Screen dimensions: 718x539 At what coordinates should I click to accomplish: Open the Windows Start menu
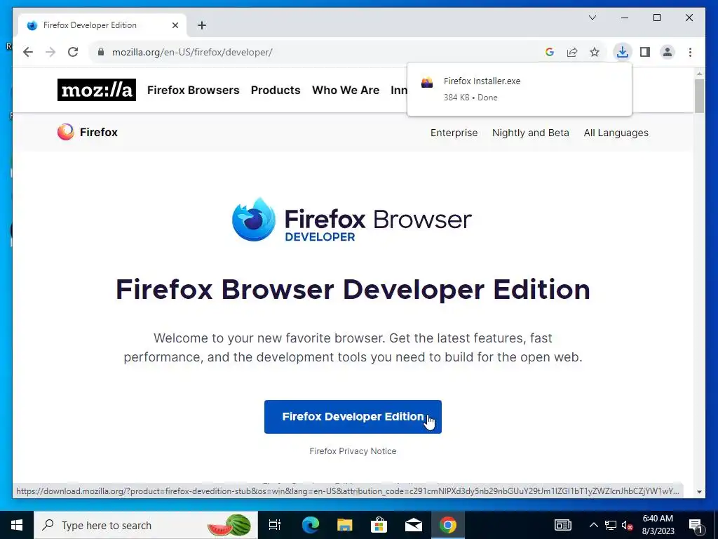click(x=17, y=525)
